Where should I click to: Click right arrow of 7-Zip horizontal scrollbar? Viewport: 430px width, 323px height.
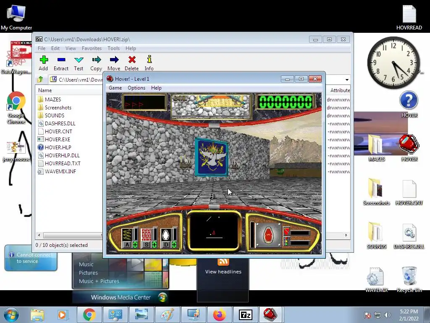click(346, 236)
